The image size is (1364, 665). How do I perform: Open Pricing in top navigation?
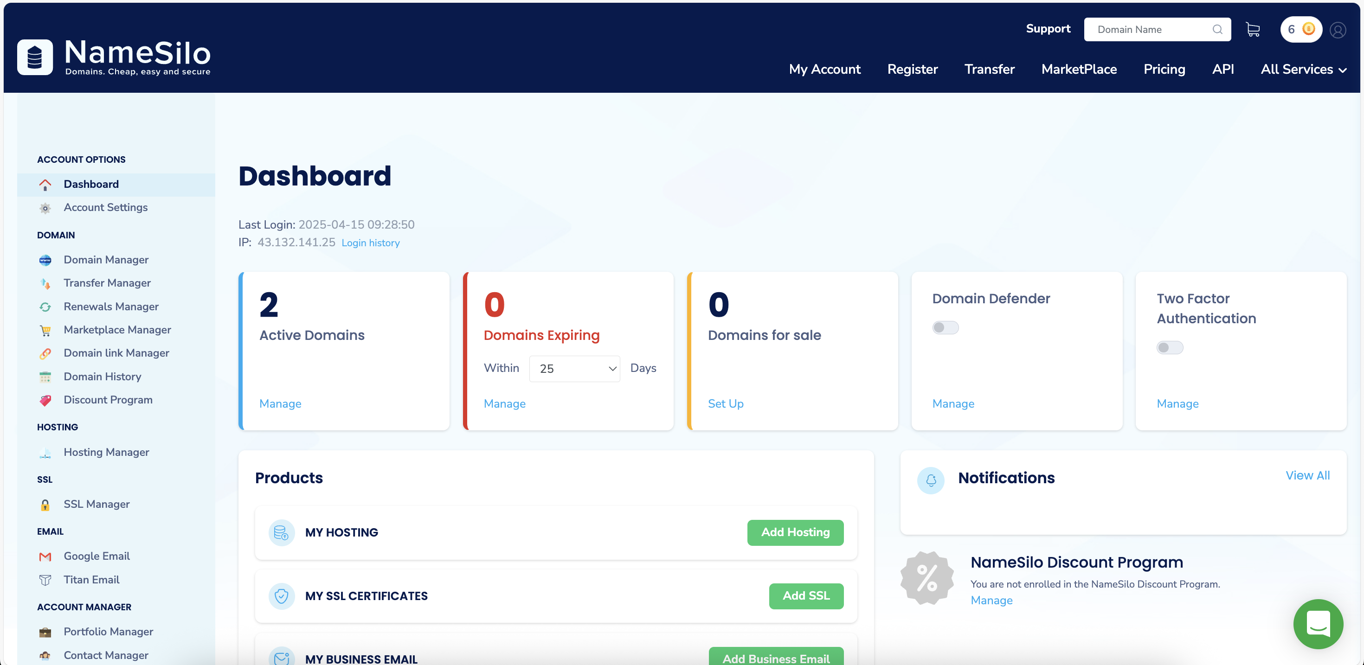tap(1164, 70)
